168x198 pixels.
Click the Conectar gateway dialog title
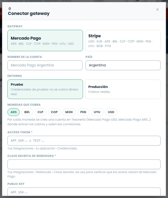pos(29,14)
